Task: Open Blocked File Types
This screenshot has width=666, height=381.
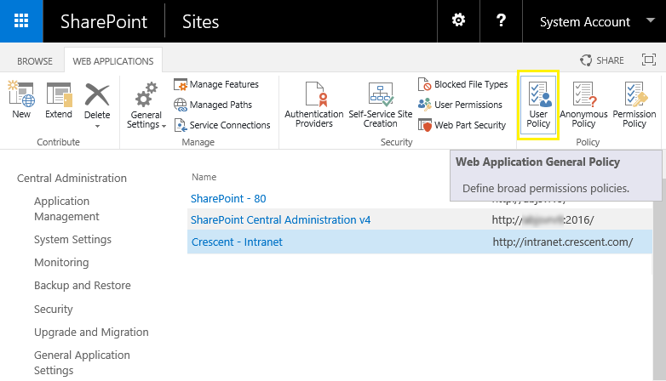Action: click(x=463, y=84)
